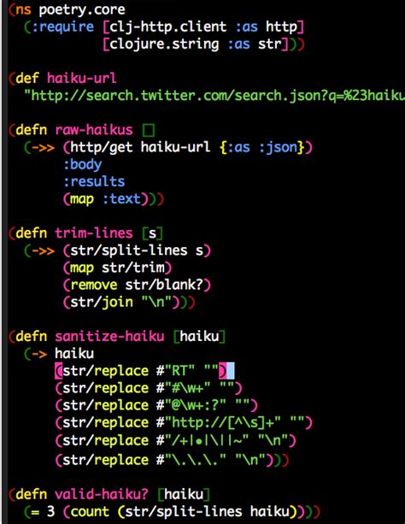Click the valid-haiku? function name
405x524 pixels.
click(101, 495)
